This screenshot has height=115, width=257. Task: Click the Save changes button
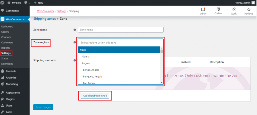pyautogui.click(x=43, y=107)
